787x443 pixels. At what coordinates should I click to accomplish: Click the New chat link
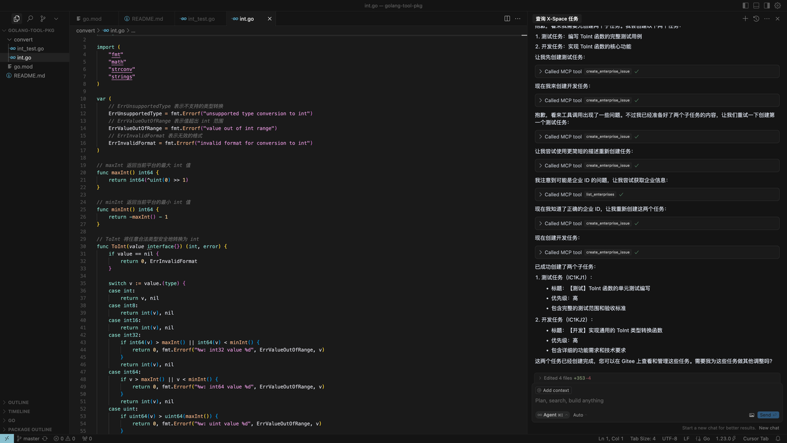(769, 428)
